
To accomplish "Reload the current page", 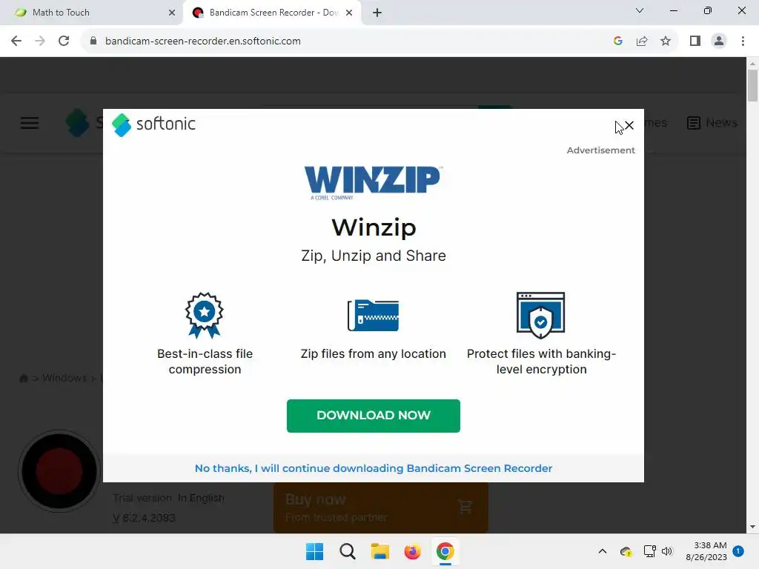I will tap(64, 41).
